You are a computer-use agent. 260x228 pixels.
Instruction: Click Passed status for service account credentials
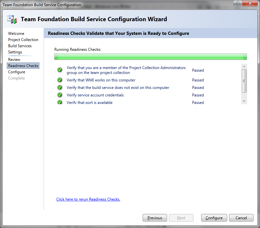pyautogui.click(x=198, y=95)
